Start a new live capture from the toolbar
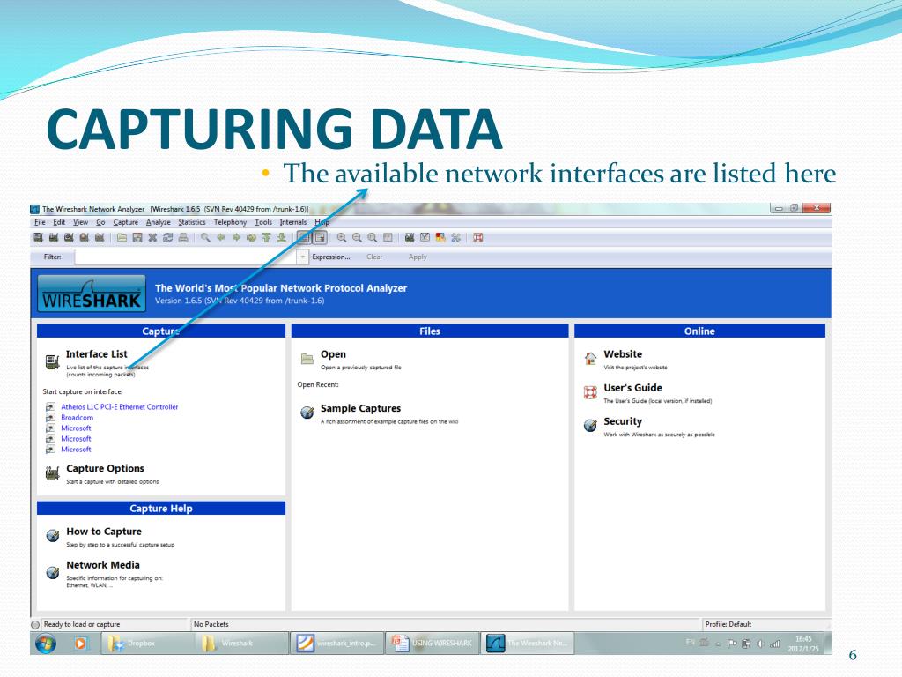Image resolution: width=902 pixels, height=677 pixels. click(x=69, y=238)
